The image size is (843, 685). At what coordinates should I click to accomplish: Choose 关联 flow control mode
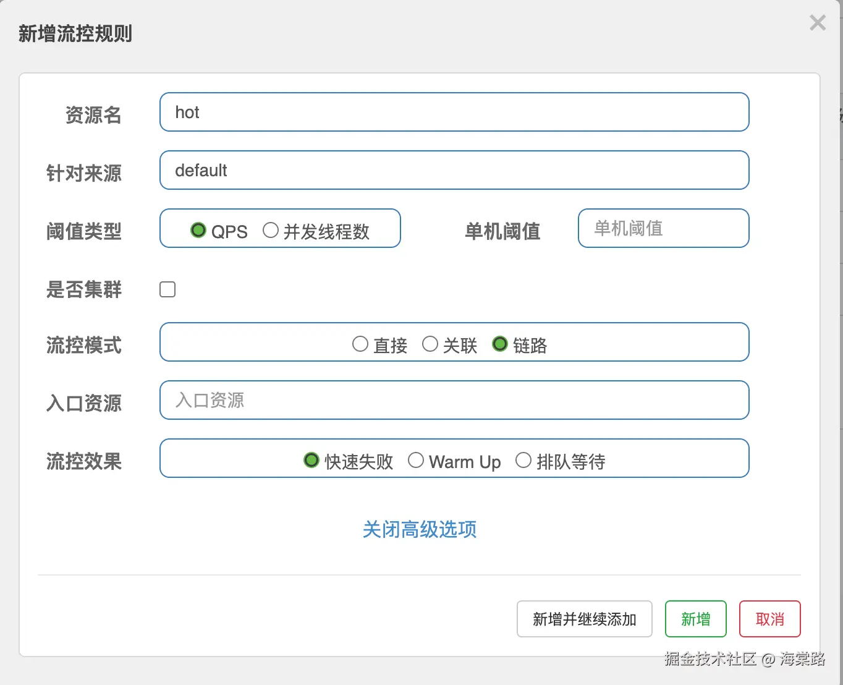tap(430, 344)
